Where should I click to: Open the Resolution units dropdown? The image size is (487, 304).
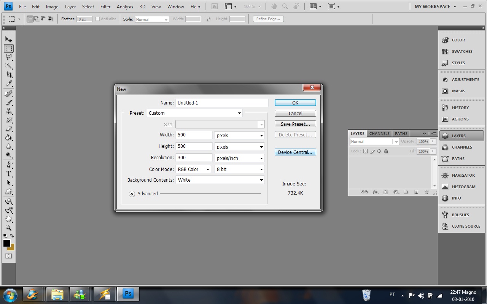click(x=240, y=158)
